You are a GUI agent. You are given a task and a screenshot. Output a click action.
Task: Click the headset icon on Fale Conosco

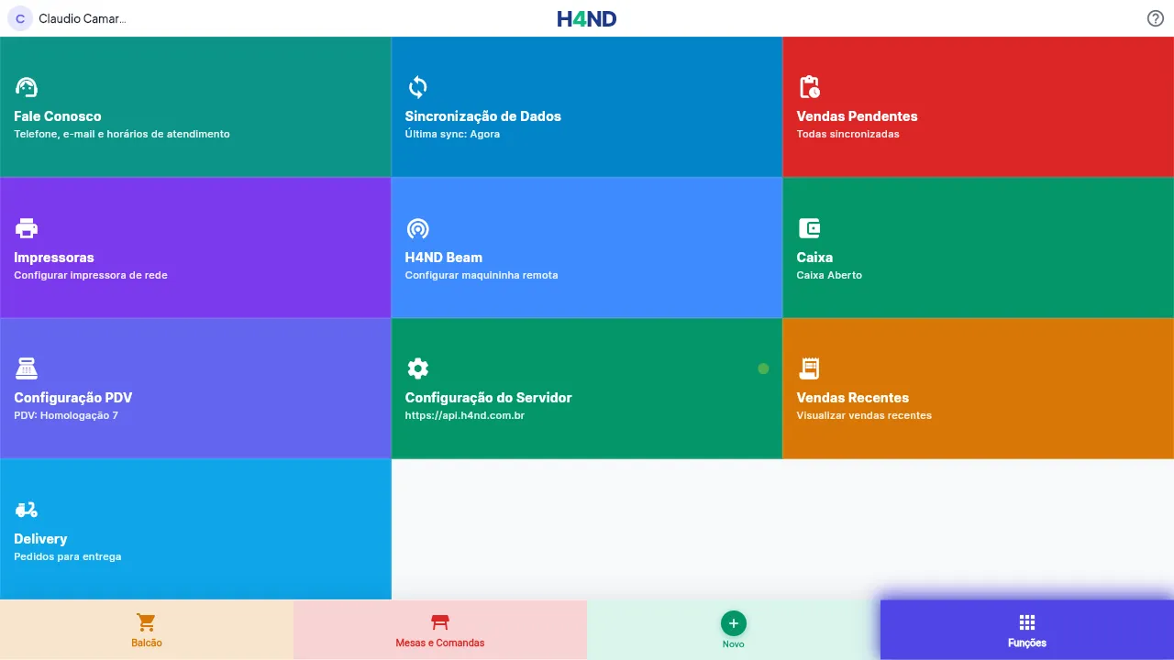27,87
